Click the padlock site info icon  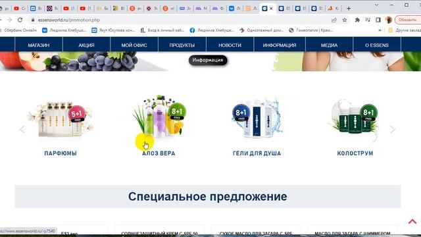[x=33, y=20]
